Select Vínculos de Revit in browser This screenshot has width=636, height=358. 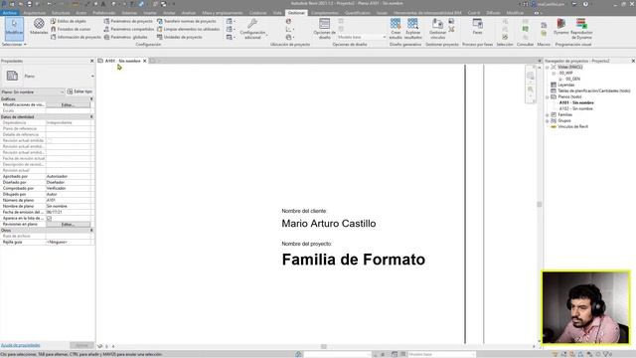point(572,126)
